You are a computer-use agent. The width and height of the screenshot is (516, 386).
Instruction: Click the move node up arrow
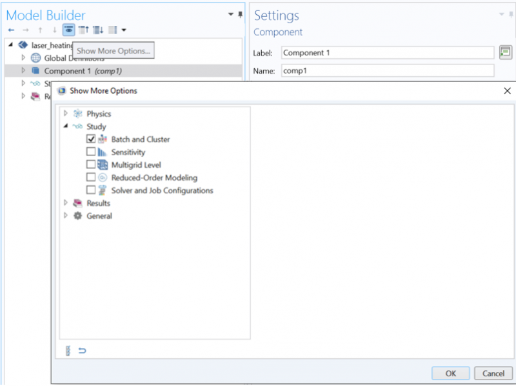[x=39, y=30]
